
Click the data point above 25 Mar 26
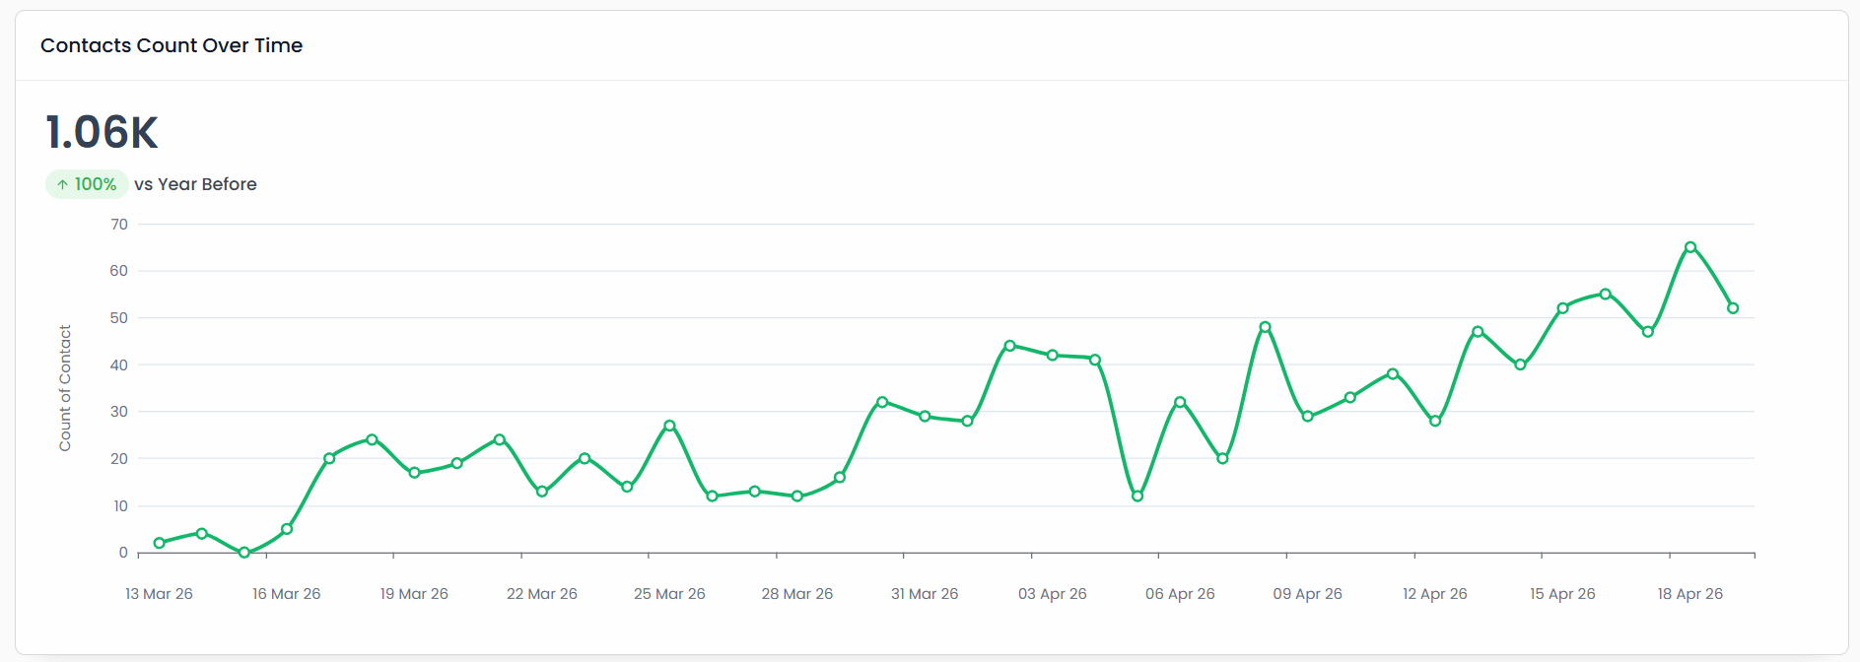(x=669, y=426)
